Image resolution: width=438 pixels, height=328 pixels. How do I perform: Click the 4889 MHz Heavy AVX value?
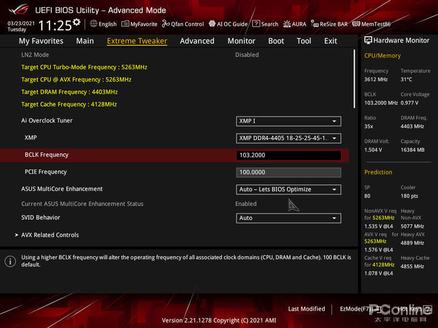coord(412,243)
